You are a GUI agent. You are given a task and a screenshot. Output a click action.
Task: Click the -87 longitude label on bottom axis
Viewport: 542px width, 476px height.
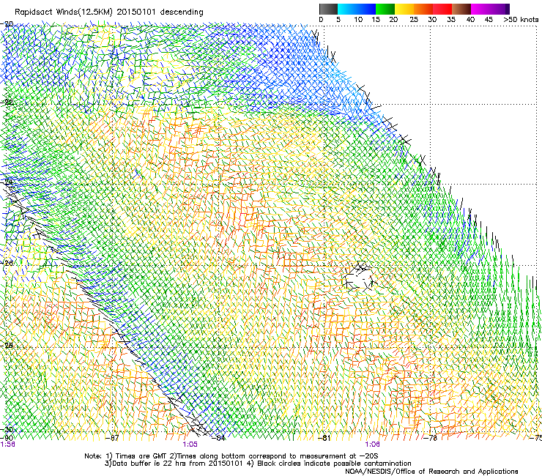click(113, 438)
